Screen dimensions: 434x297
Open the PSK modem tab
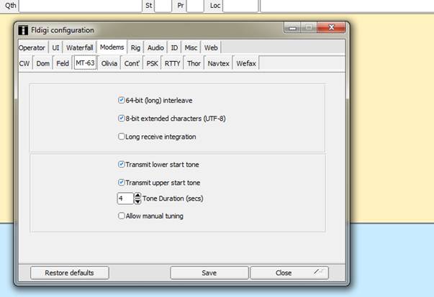[152, 63]
